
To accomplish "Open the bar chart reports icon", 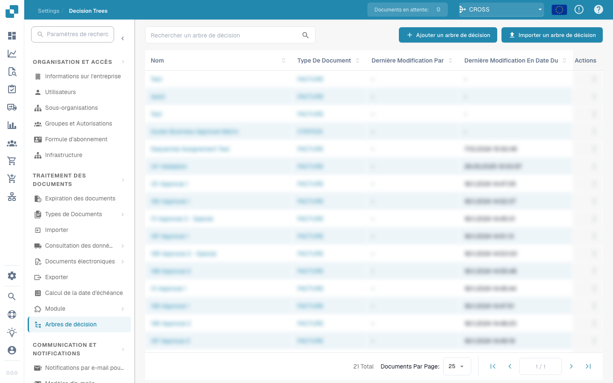I will 12,125.
